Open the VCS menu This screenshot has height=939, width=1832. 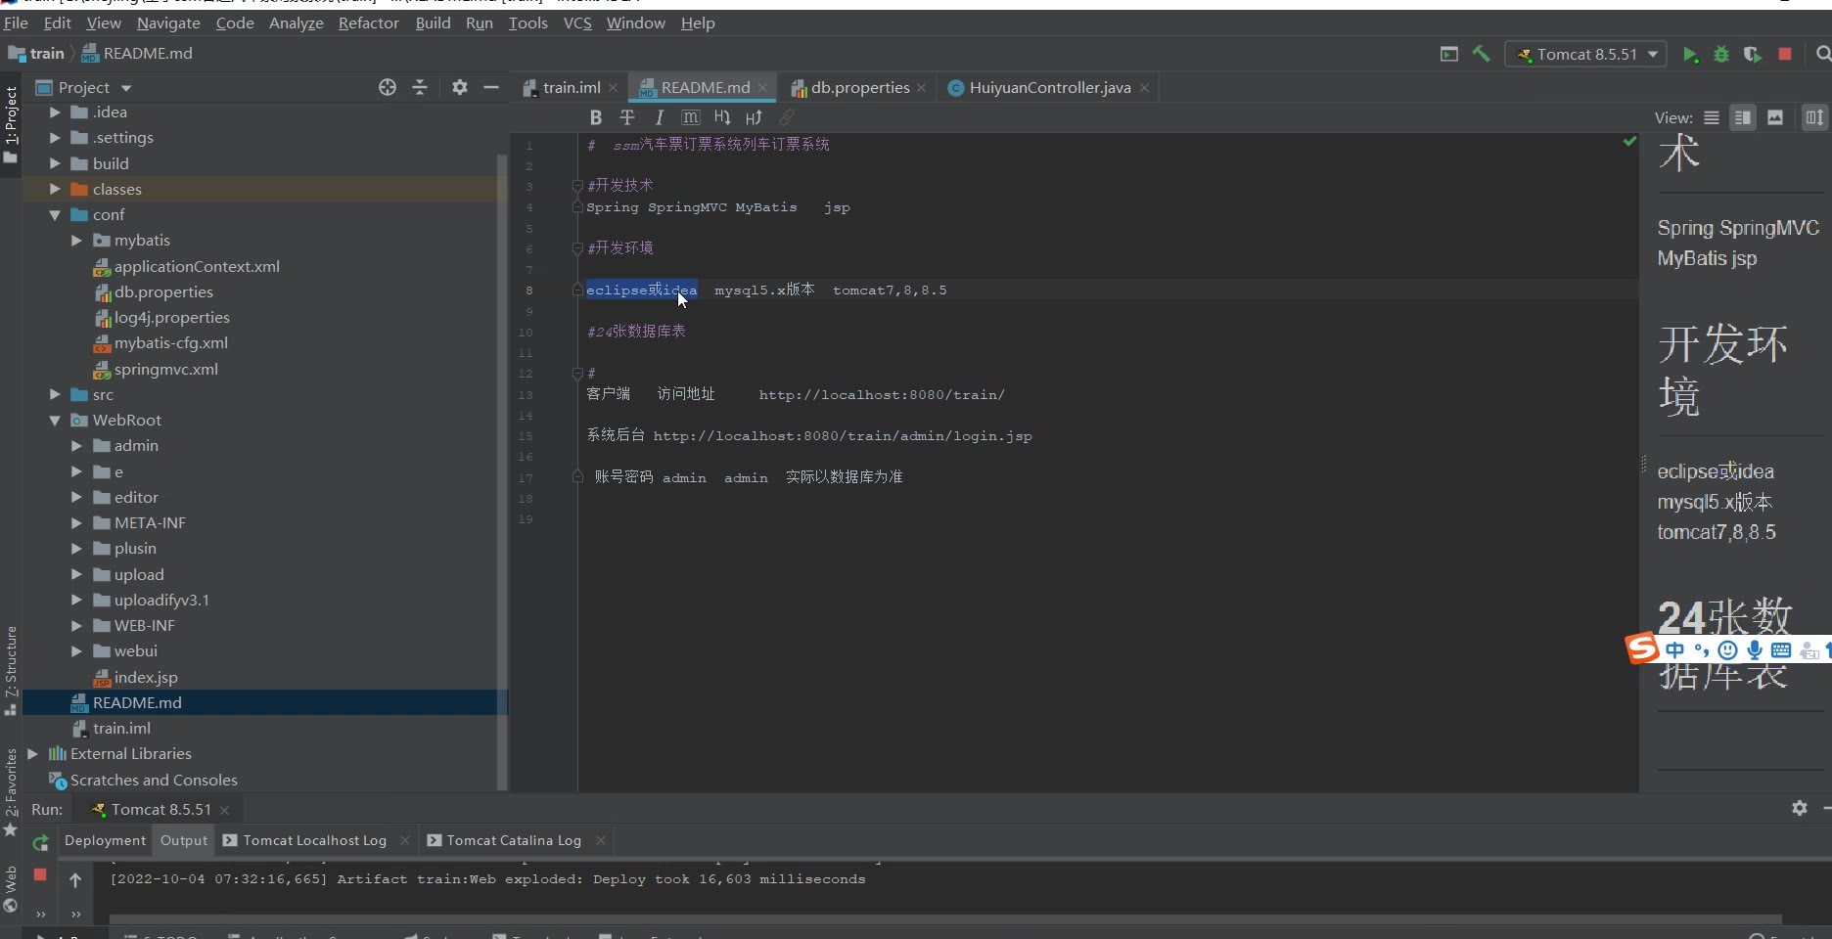tap(577, 22)
